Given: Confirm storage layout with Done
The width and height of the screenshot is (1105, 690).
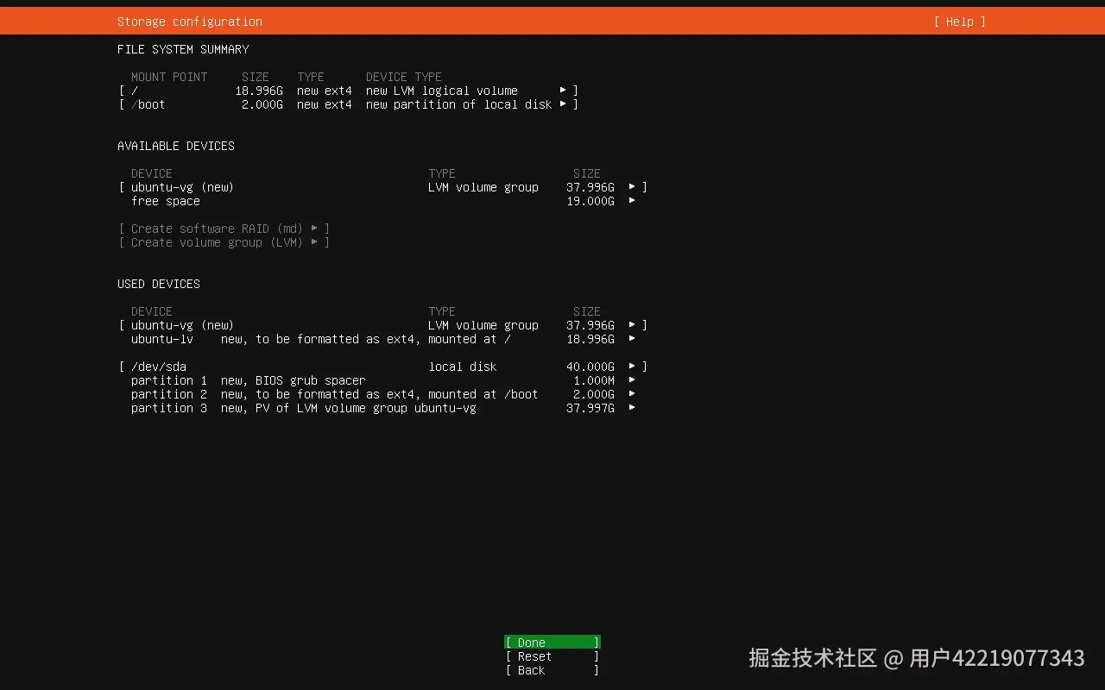Looking at the screenshot, I should click(552, 643).
